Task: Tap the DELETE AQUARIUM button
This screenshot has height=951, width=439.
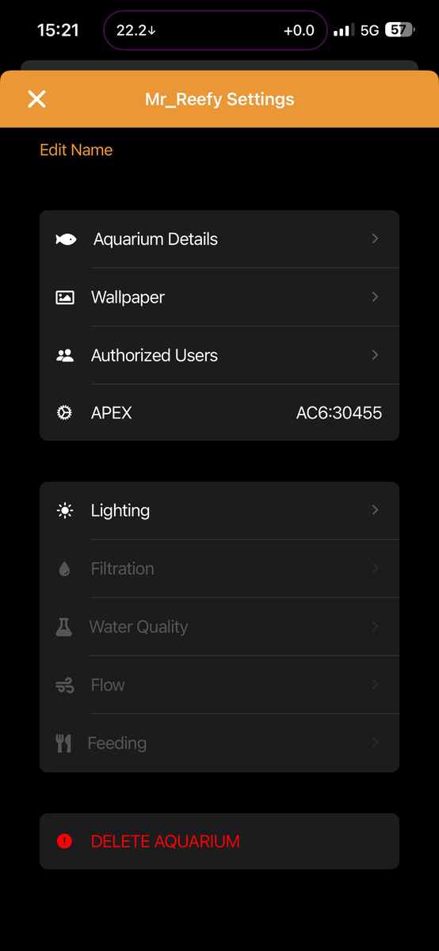Action: (219, 842)
